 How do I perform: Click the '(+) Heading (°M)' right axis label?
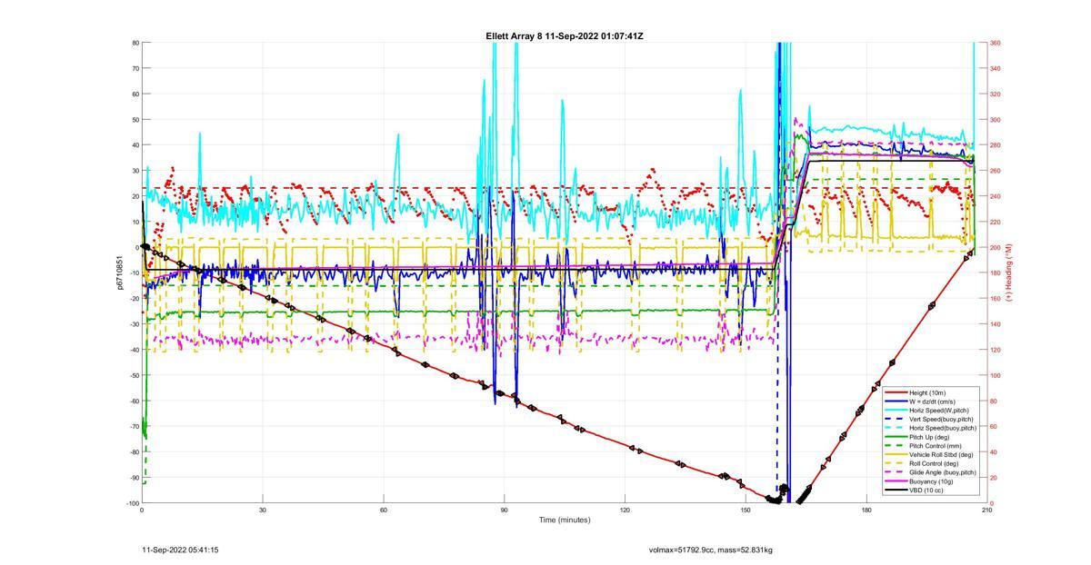[x=1009, y=273]
